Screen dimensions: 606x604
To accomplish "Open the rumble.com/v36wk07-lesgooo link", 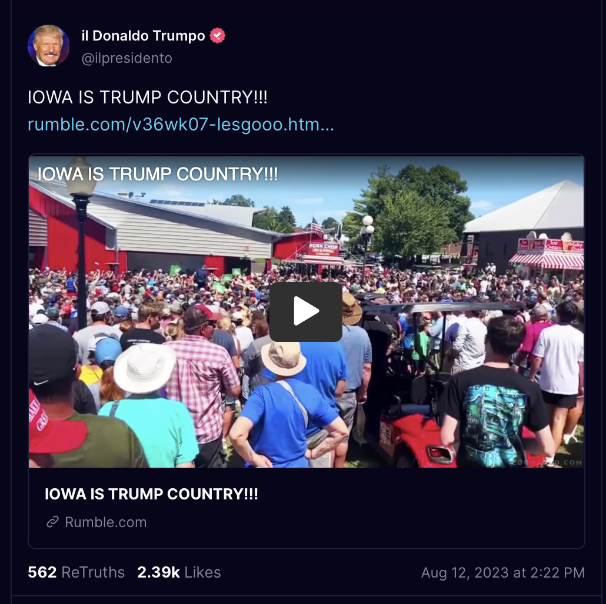I will (x=181, y=125).
